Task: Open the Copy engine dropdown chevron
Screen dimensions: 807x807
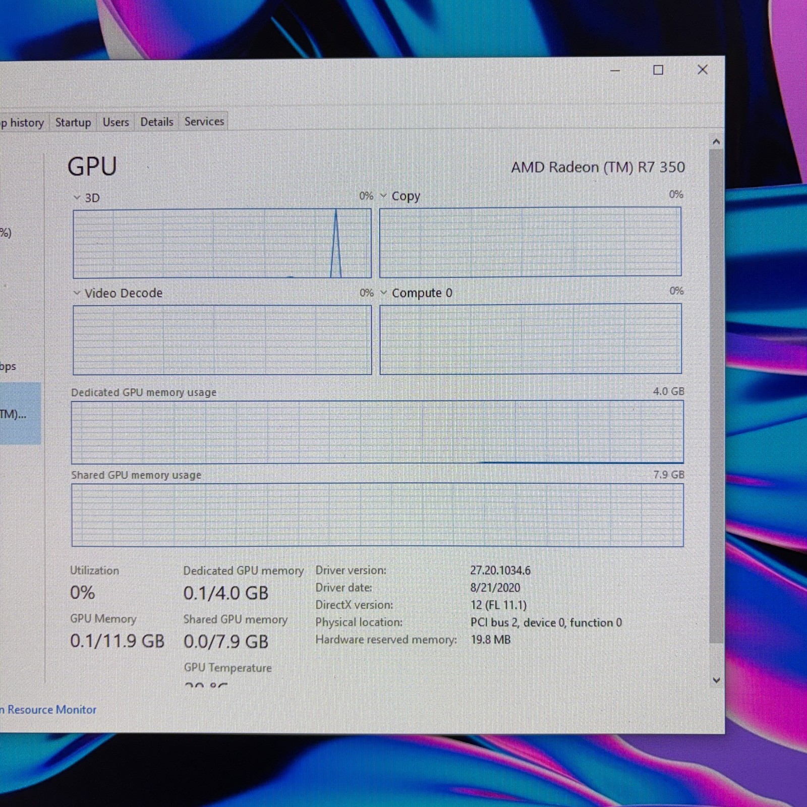Action: [x=383, y=196]
